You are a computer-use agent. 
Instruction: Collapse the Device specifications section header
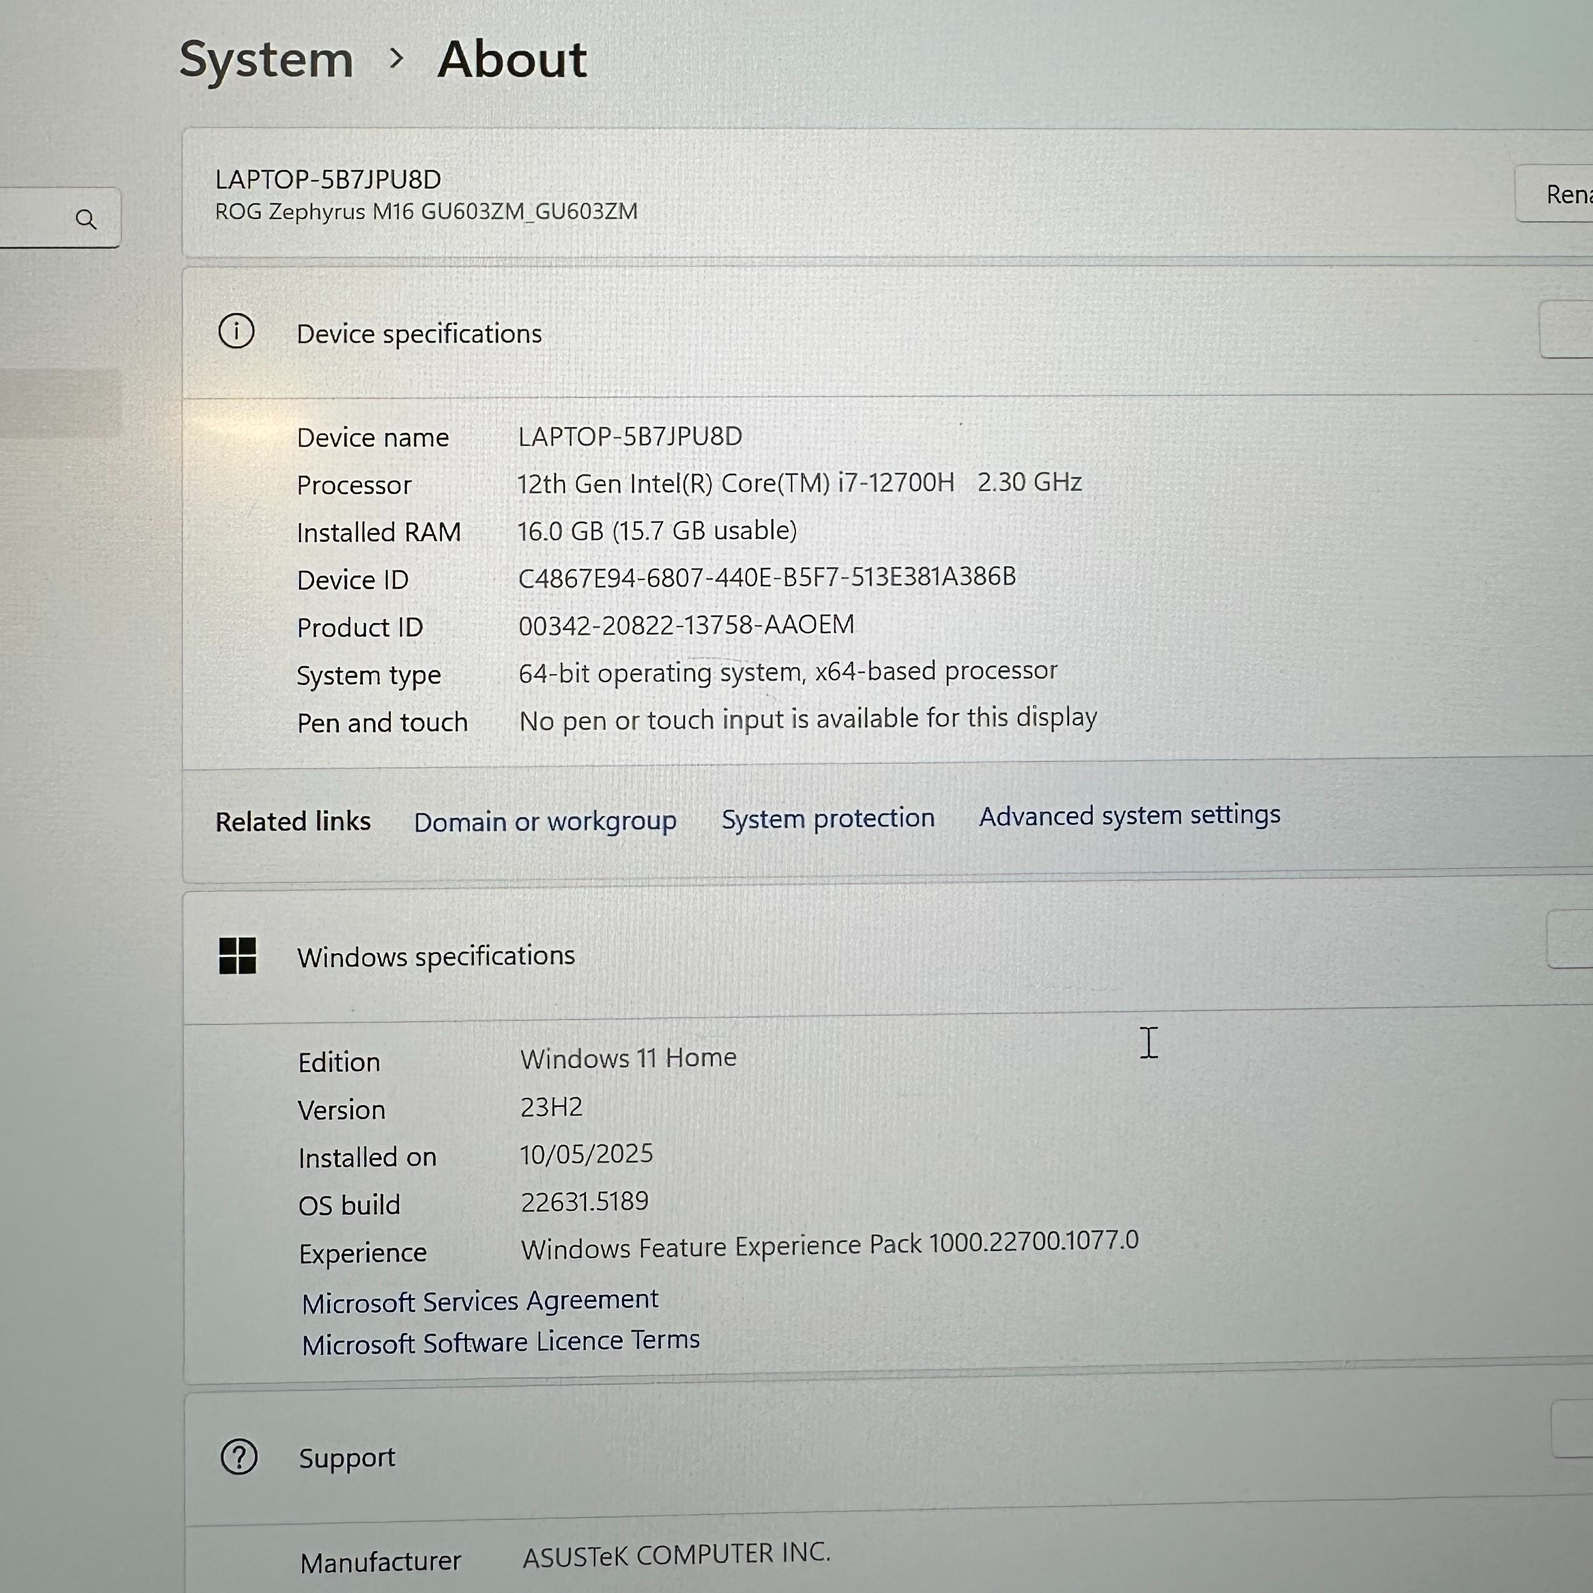point(887,332)
